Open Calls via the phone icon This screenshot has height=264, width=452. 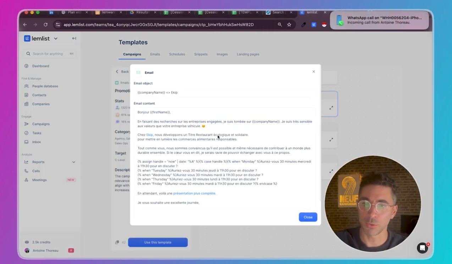tap(26, 171)
